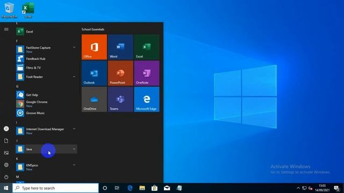Expand Internet Download Manager chevron

pyautogui.click(x=74, y=129)
